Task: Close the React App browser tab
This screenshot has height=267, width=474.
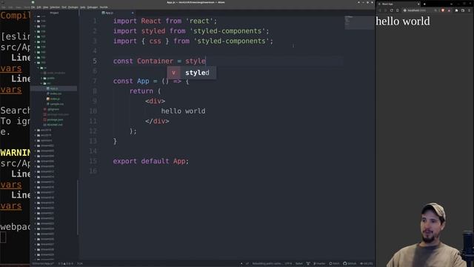Action: point(418,4)
